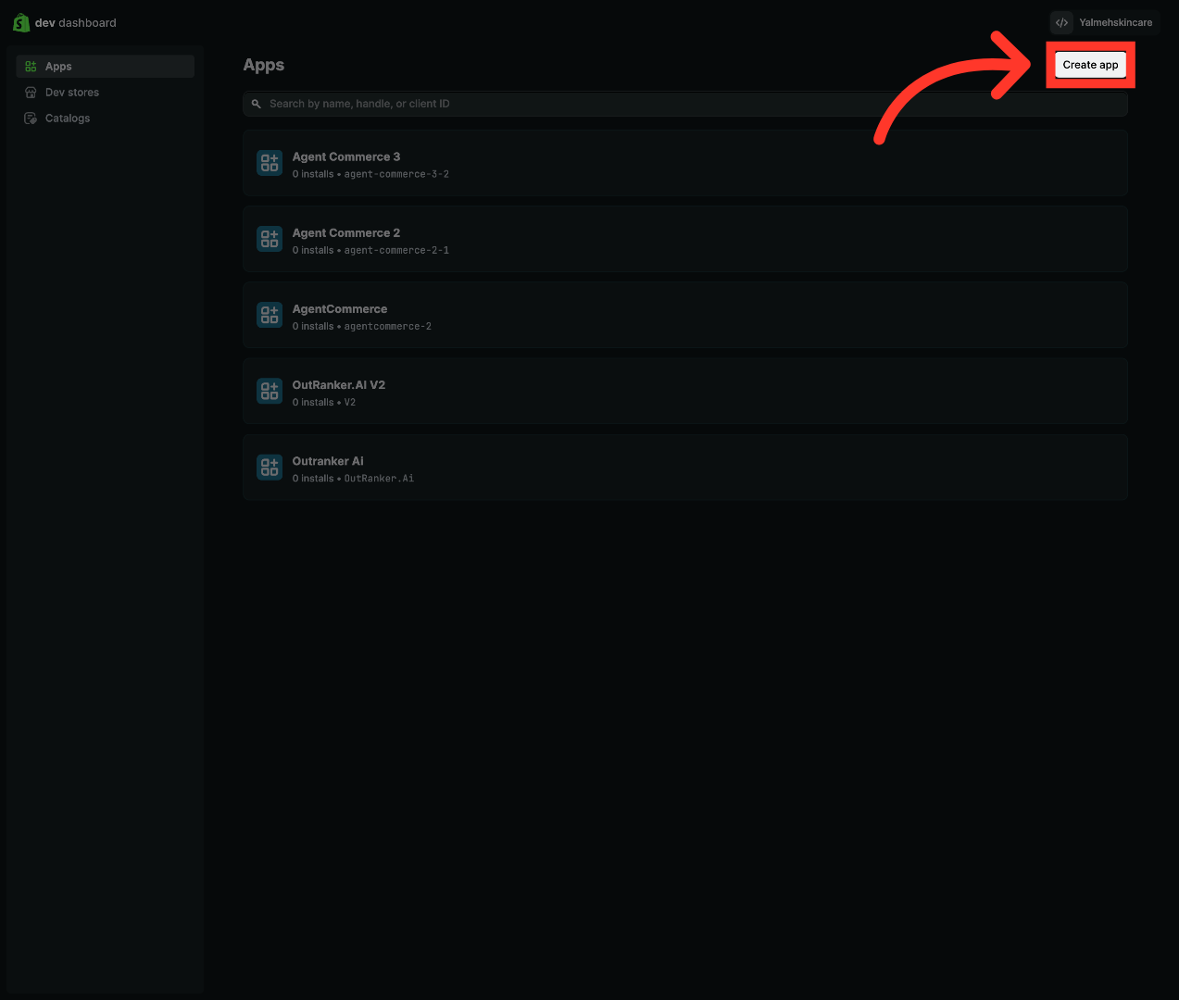Click the Catalogs sidebar icon
Screen dimensions: 1179x1000
click(x=31, y=119)
